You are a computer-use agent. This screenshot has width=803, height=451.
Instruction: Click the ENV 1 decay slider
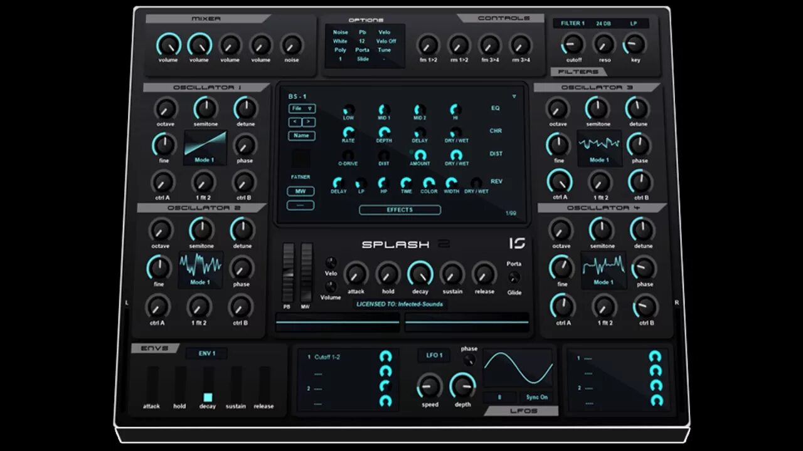[208, 397]
